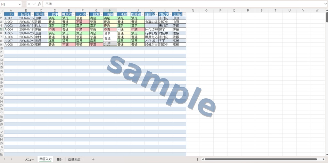Screen dimensions: 328x163
Task: Open the 活動 column filter dropdown
Action: coord(129,14)
